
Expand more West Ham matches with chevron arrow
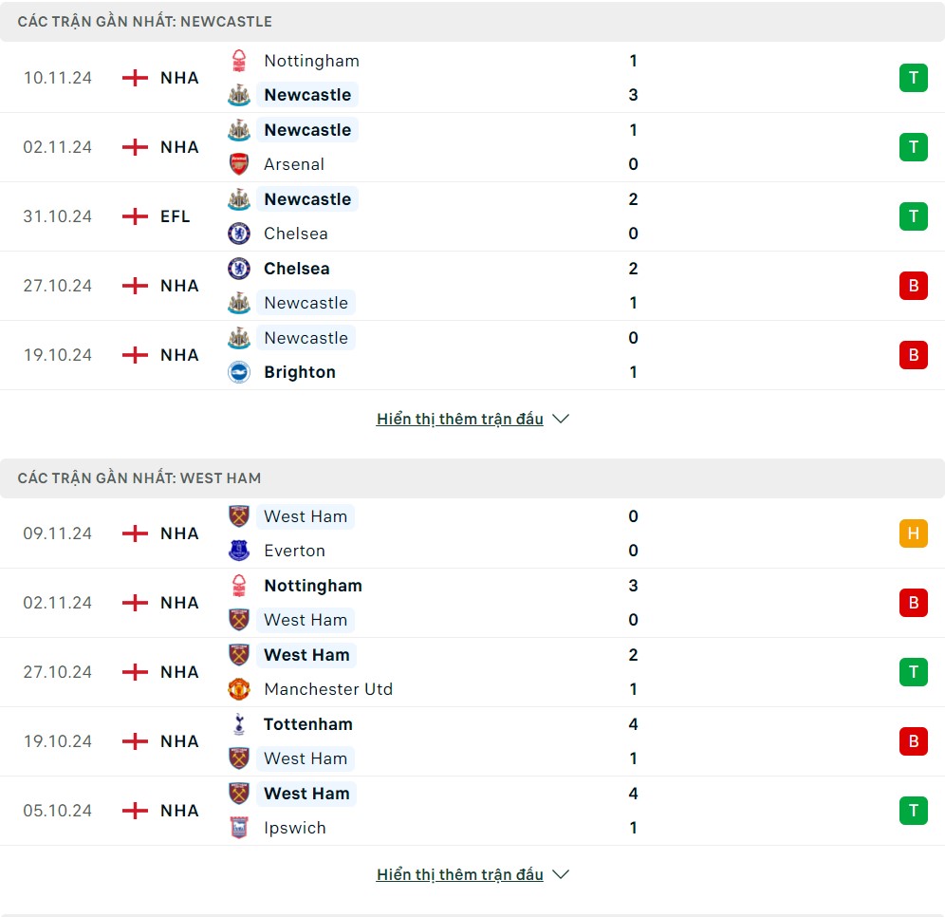tap(561, 874)
